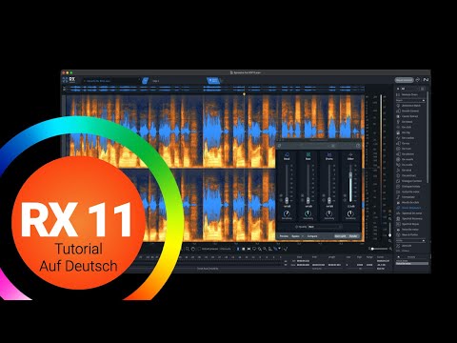
Task: Switch to the first audio file tab
Action: click(111, 81)
